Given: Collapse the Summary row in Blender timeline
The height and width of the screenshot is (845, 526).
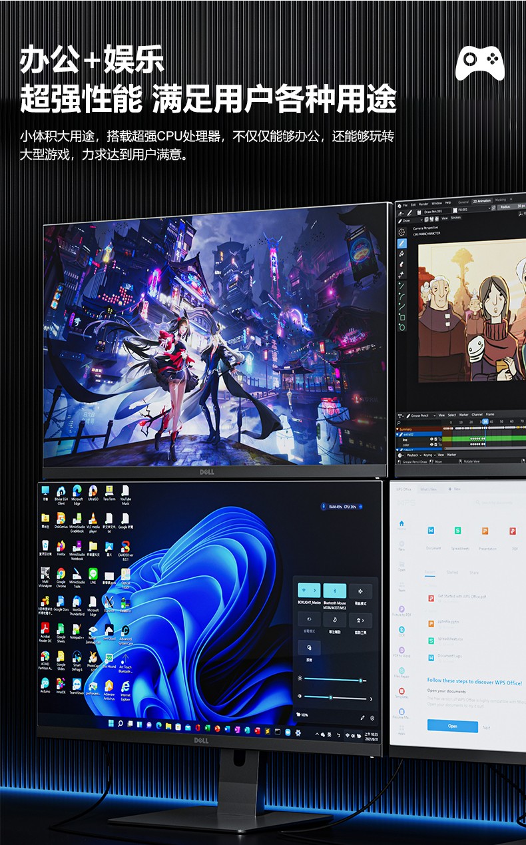Looking at the screenshot, I should click(398, 429).
